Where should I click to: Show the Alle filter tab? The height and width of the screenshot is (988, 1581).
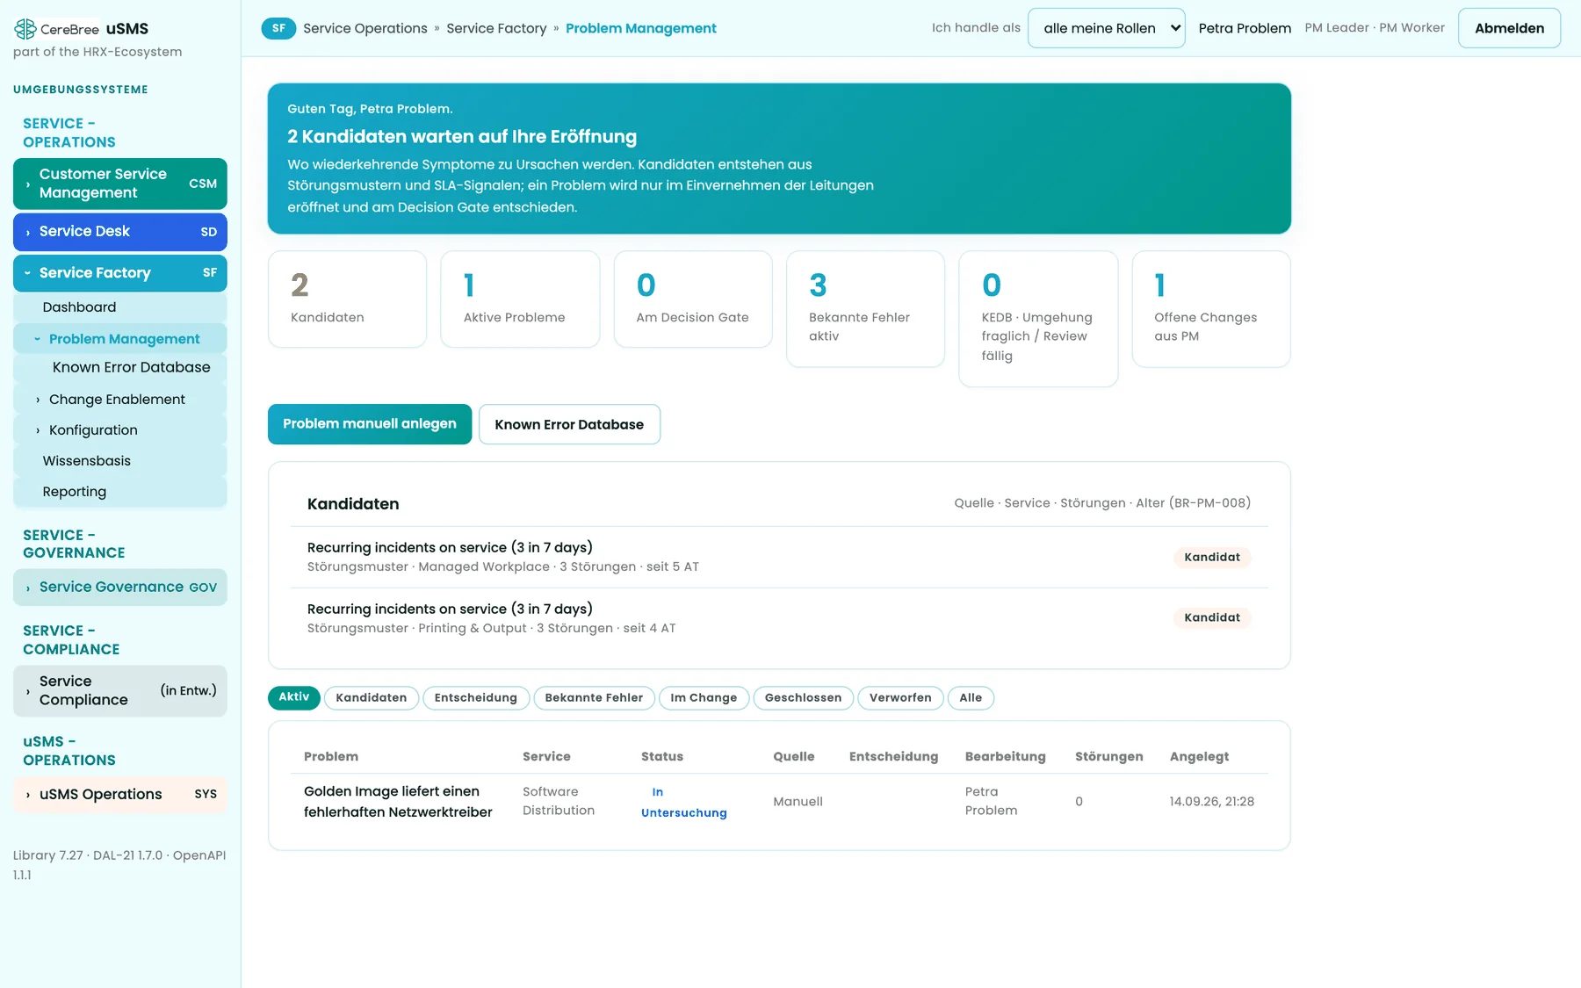(971, 698)
